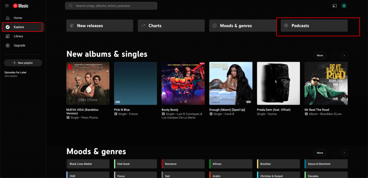Open artist Future link

pyautogui.click(x=133, y=114)
